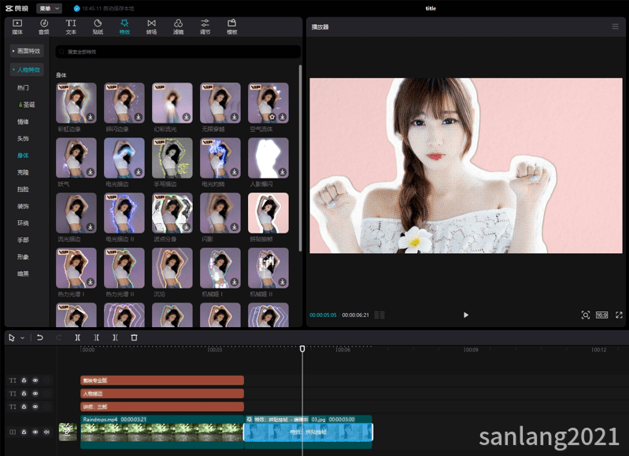Open the 16:9 aspect ratio selector

click(601, 315)
